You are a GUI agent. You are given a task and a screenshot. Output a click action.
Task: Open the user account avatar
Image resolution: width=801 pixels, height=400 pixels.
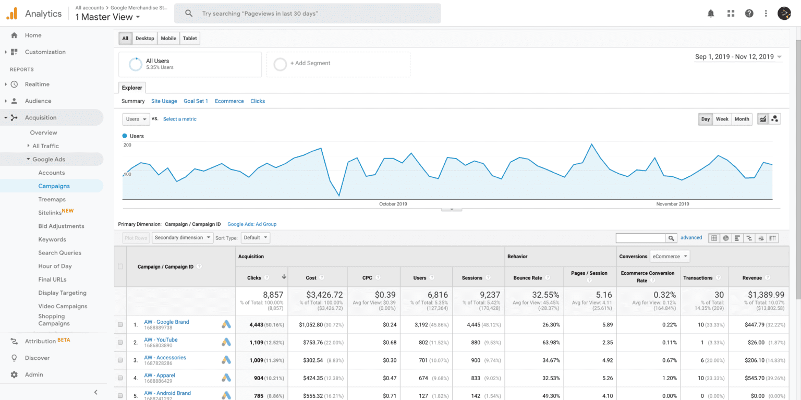point(784,14)
